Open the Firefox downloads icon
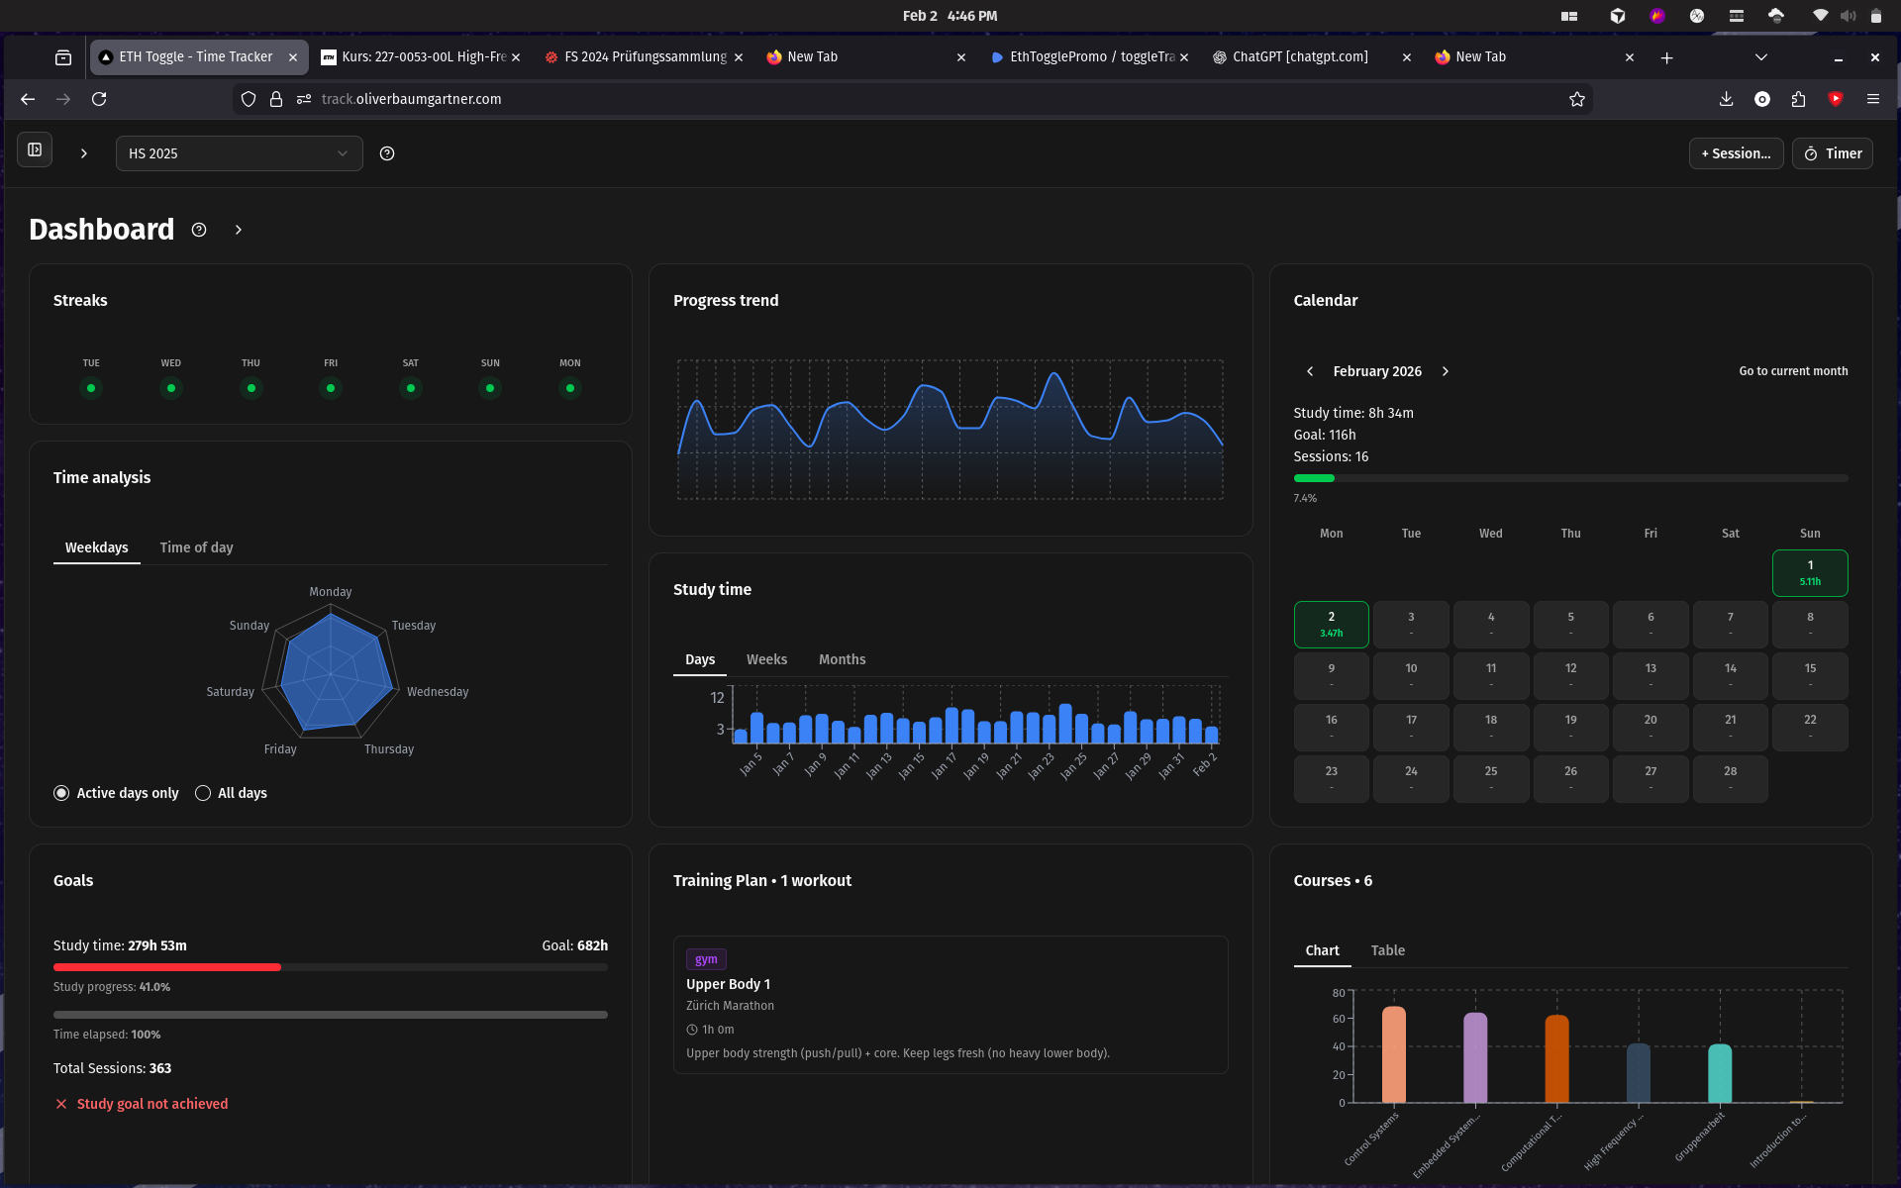Image resolution: width=1901 pixels, height=1188 pixels. point(1726,99)
